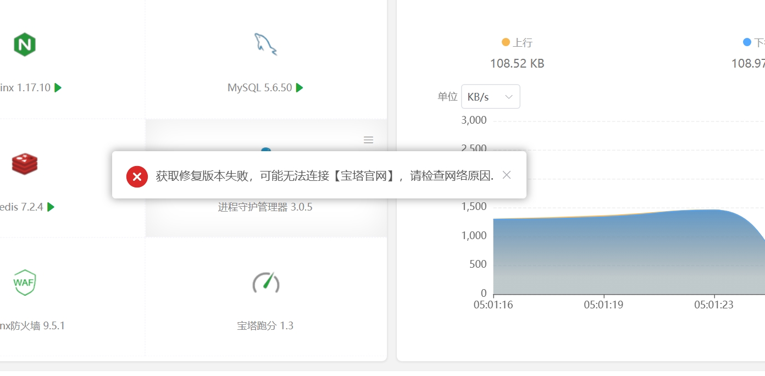Screen dimensions: 765x376
Task: Click the 108.52 KB upstream value
Action: coord(517,64)
